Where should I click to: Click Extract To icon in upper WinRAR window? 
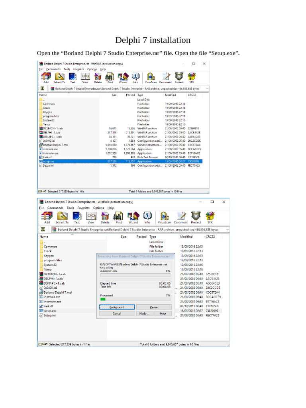(59, 78)
